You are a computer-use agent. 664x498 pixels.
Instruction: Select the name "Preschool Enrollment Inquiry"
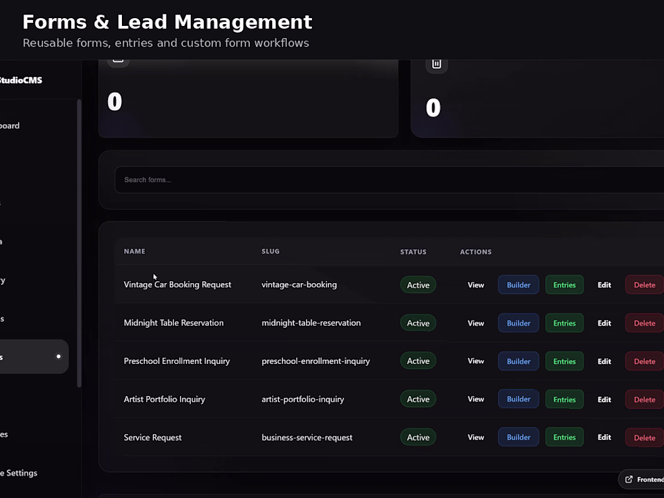point(177,361)
